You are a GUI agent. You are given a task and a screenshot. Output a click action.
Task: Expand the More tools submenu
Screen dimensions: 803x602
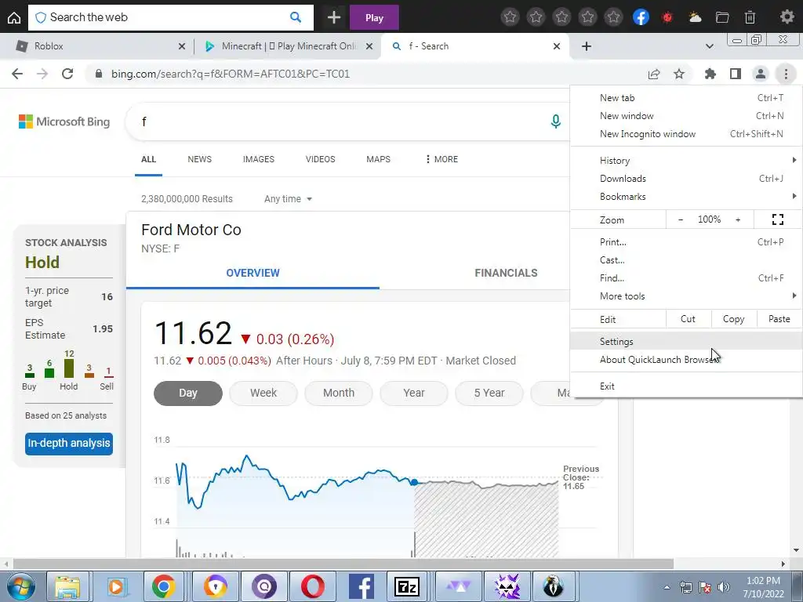tap(686, 296)
